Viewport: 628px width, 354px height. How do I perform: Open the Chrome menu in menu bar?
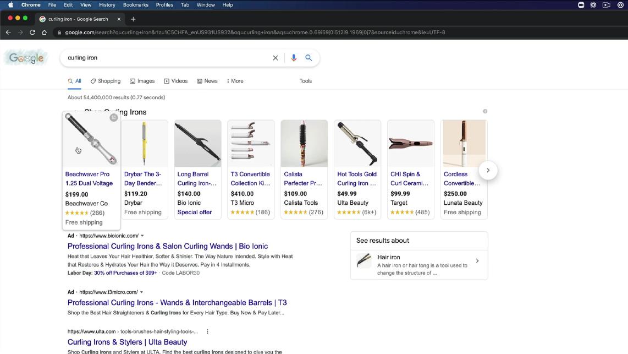pos(31,5)
